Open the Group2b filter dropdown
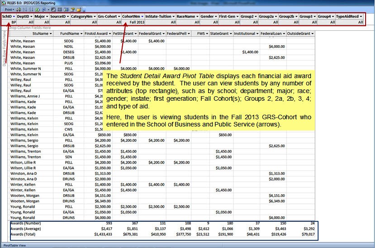The image size is (376, 248). 296,16
